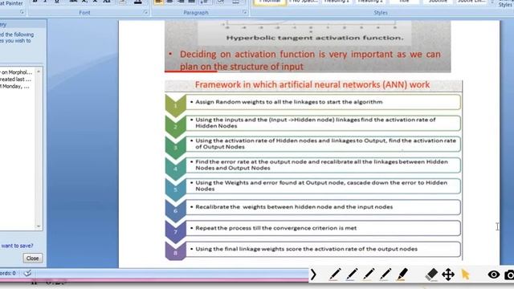Screen dimensions: 514x289
Task: Open the word count in status bar
Action: pos(7,273)
